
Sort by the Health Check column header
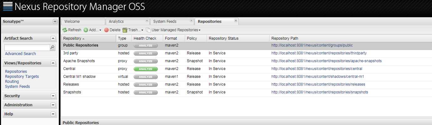point(147,38)
